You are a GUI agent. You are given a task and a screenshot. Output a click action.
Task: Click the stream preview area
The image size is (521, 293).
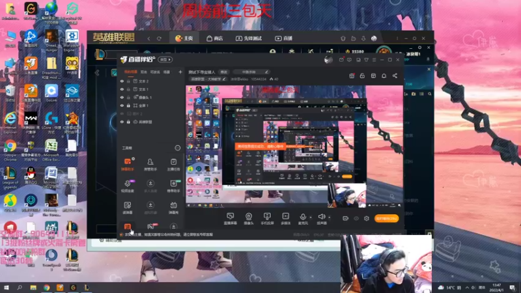point(294,146)
